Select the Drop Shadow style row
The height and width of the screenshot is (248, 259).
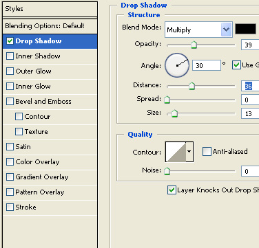[x=50, y=41]
